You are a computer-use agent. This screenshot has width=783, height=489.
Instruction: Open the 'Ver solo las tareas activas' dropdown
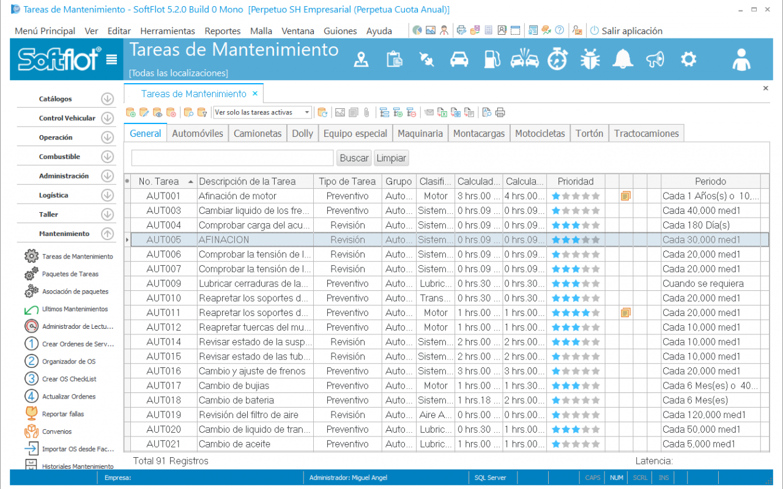(307, 112)
